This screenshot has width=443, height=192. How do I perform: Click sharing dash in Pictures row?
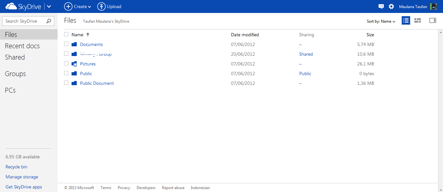coord(301,64)
